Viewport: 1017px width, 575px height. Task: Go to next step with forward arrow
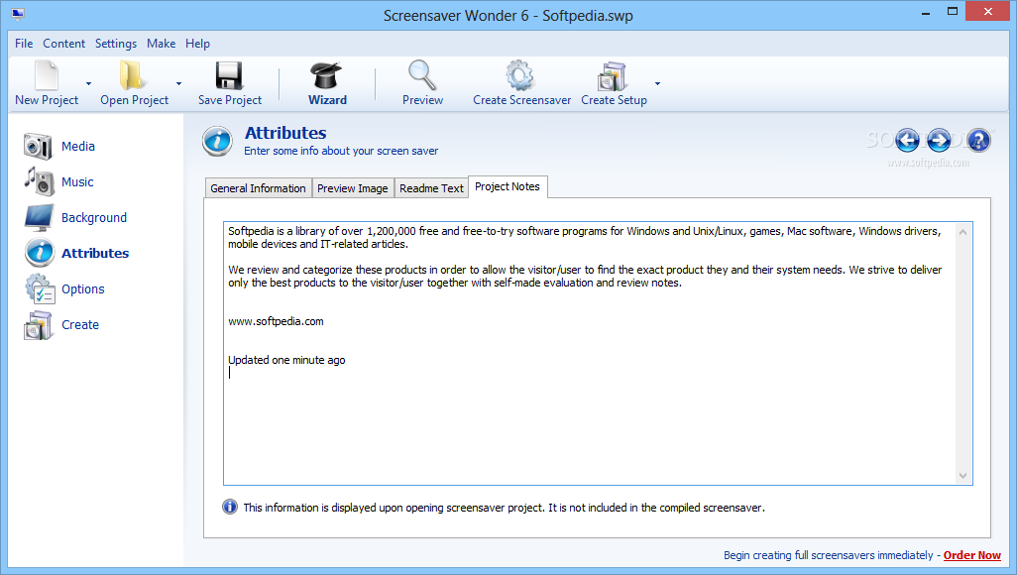pos(939,140)
